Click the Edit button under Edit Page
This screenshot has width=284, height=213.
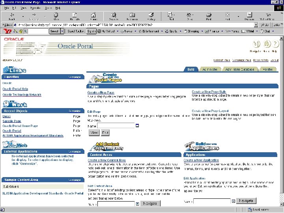(x=105, y=133)
